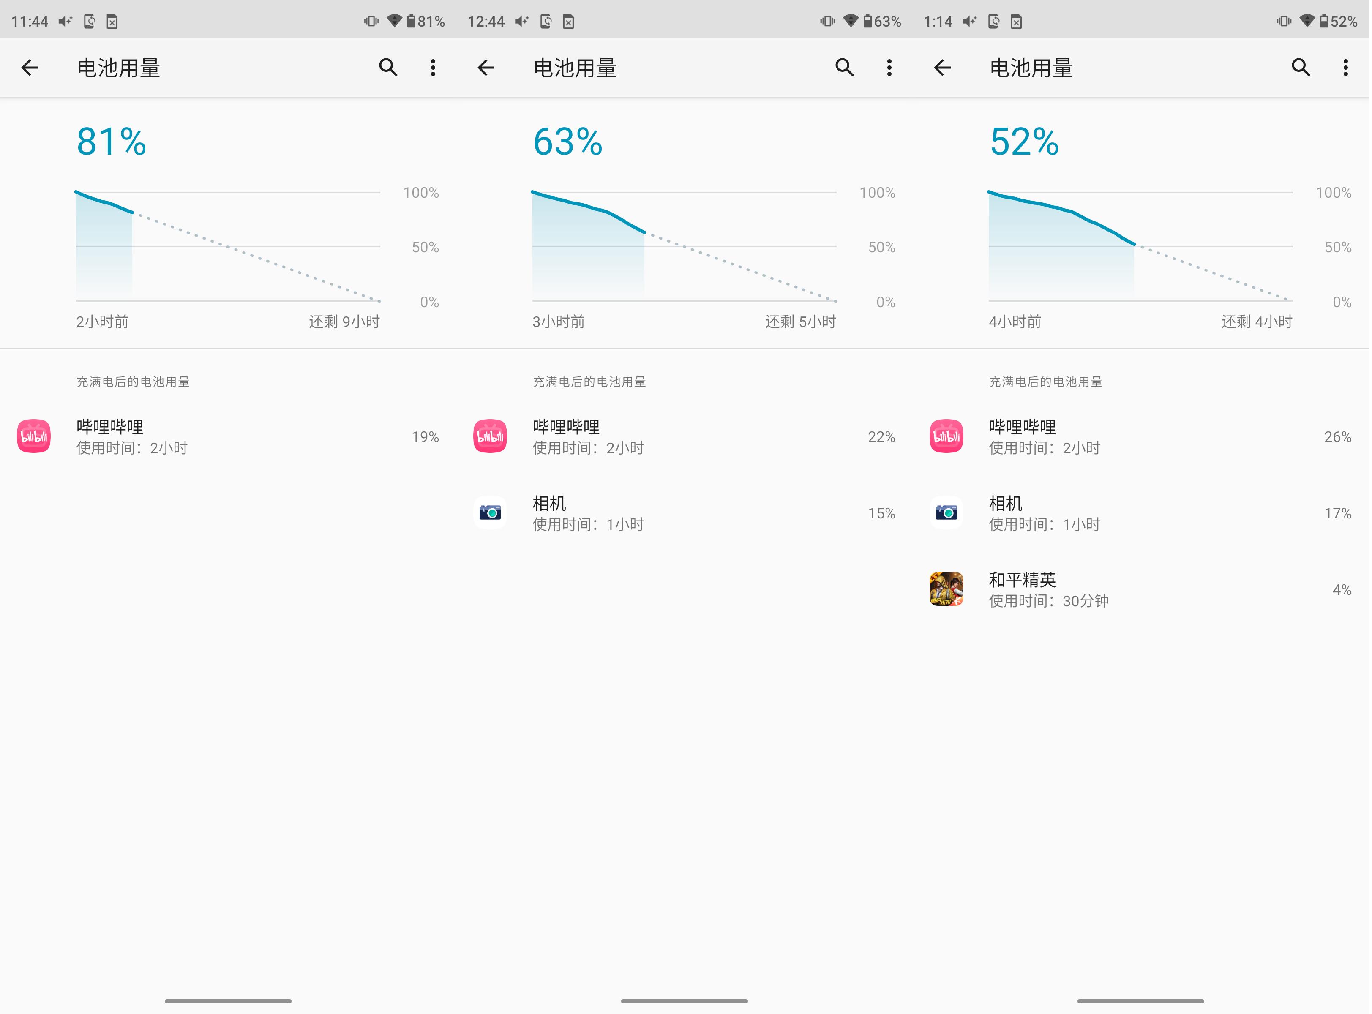Tap the search icon in first battery panel
The width and height of the screenshot is (1372, 1014).
[x=389, y=68]
